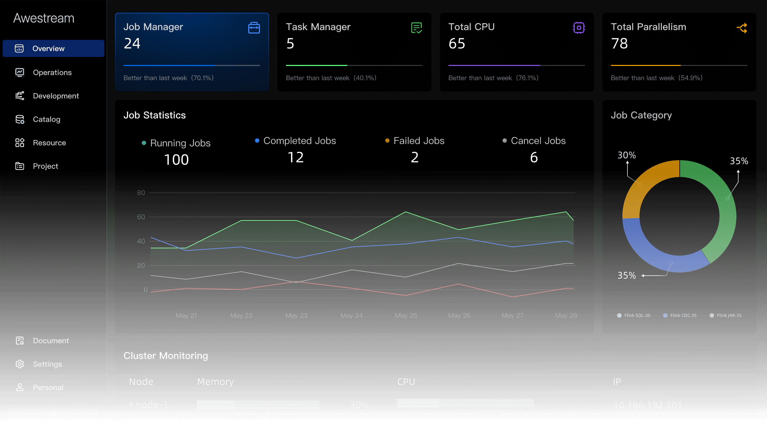Click the Catalog database icon
This screenshot has height=430, width=767.
(20, 119)
